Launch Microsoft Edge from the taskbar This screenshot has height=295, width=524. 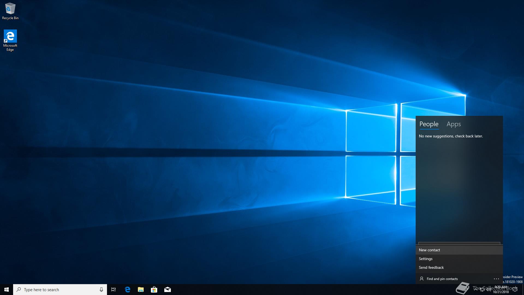127,290
